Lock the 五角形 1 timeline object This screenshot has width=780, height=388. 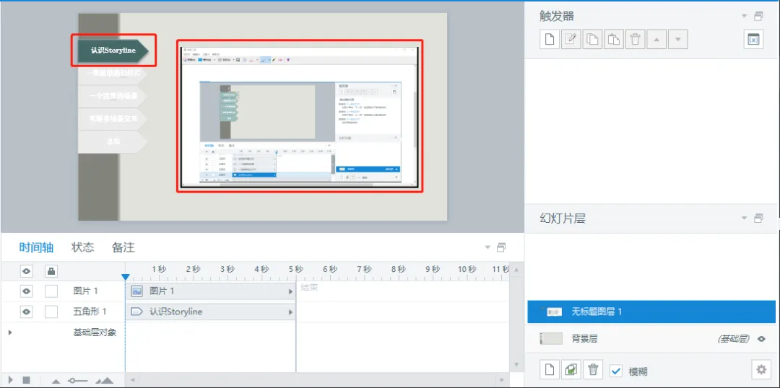[51, 312]
